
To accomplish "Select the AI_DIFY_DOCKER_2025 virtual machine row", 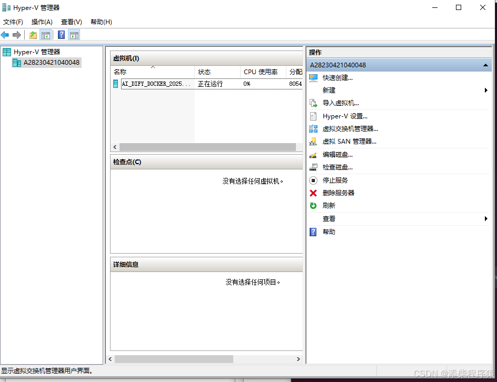I will tap(207, 84).
